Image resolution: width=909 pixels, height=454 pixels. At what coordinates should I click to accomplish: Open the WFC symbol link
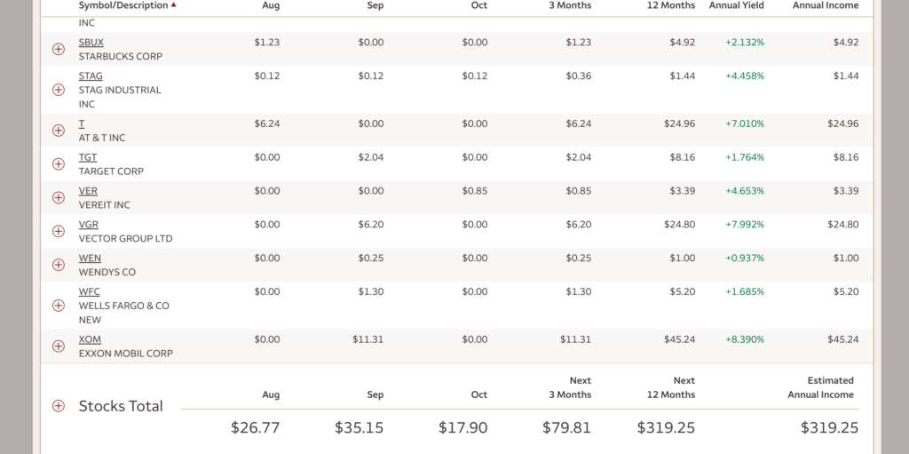point(89,291)
